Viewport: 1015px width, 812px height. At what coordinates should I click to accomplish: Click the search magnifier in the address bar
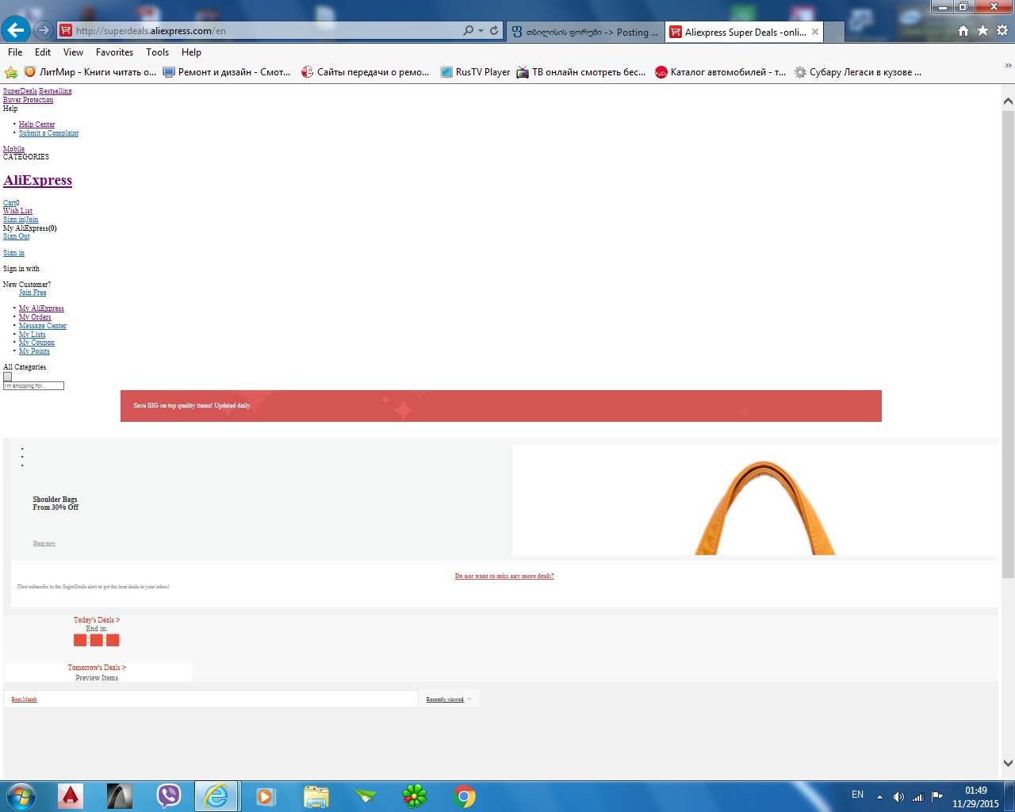click(468, 31)
